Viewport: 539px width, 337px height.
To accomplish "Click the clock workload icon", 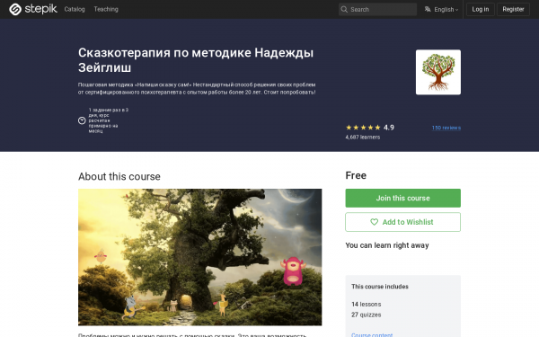I will pos(82,120).
